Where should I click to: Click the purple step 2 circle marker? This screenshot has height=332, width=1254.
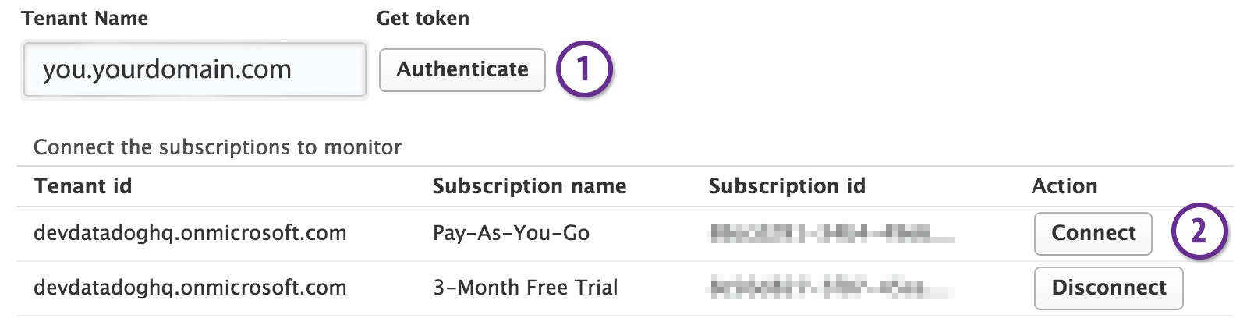click(1199, 231)
